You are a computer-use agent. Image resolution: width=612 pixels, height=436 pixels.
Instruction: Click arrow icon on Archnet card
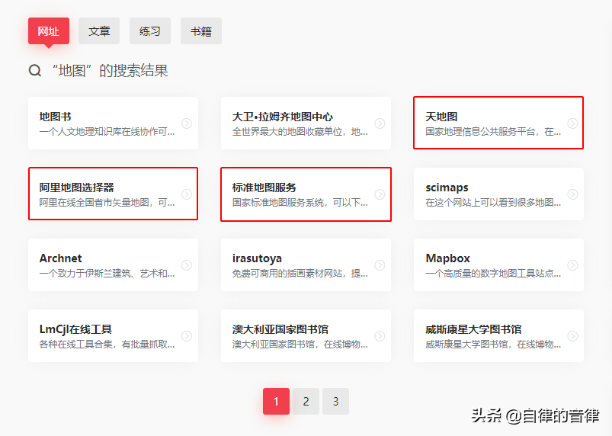click(187, 265)
